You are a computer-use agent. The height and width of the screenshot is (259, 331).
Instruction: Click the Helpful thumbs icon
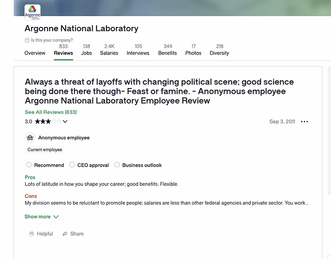tap(32, 234)
